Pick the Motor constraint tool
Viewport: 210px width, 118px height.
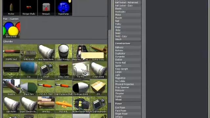[x=128, y=15]
